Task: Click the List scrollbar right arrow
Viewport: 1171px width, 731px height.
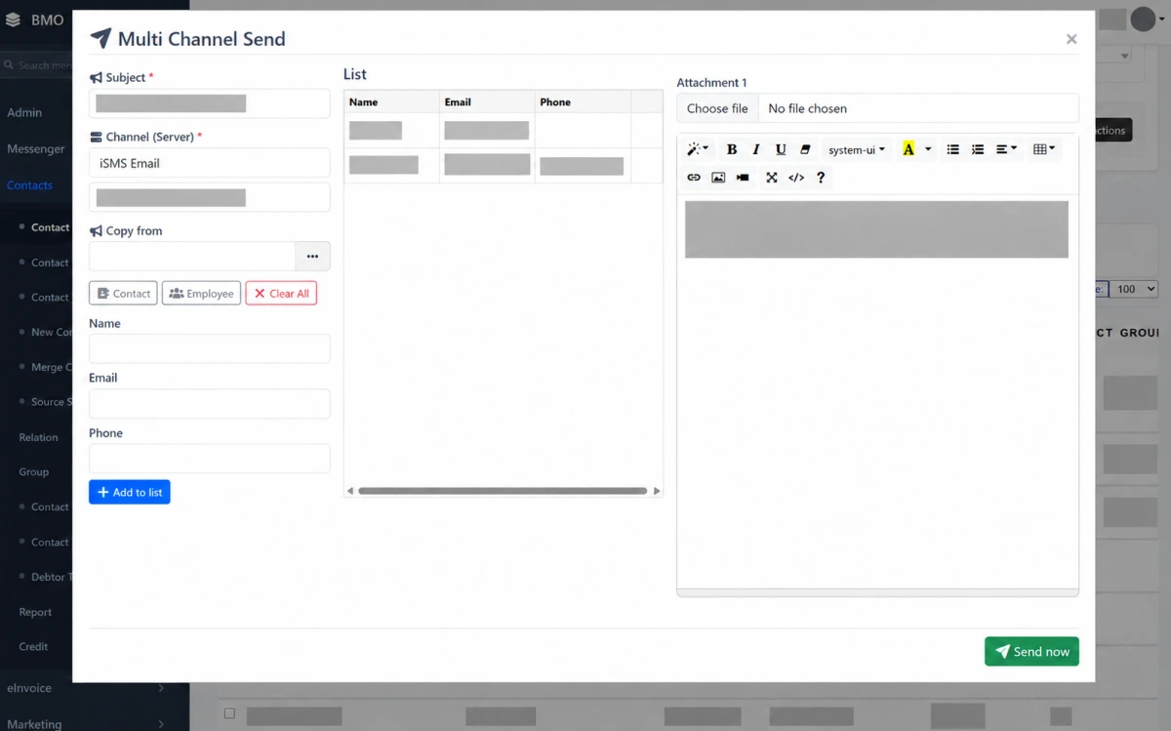Action: coord(657,491)
